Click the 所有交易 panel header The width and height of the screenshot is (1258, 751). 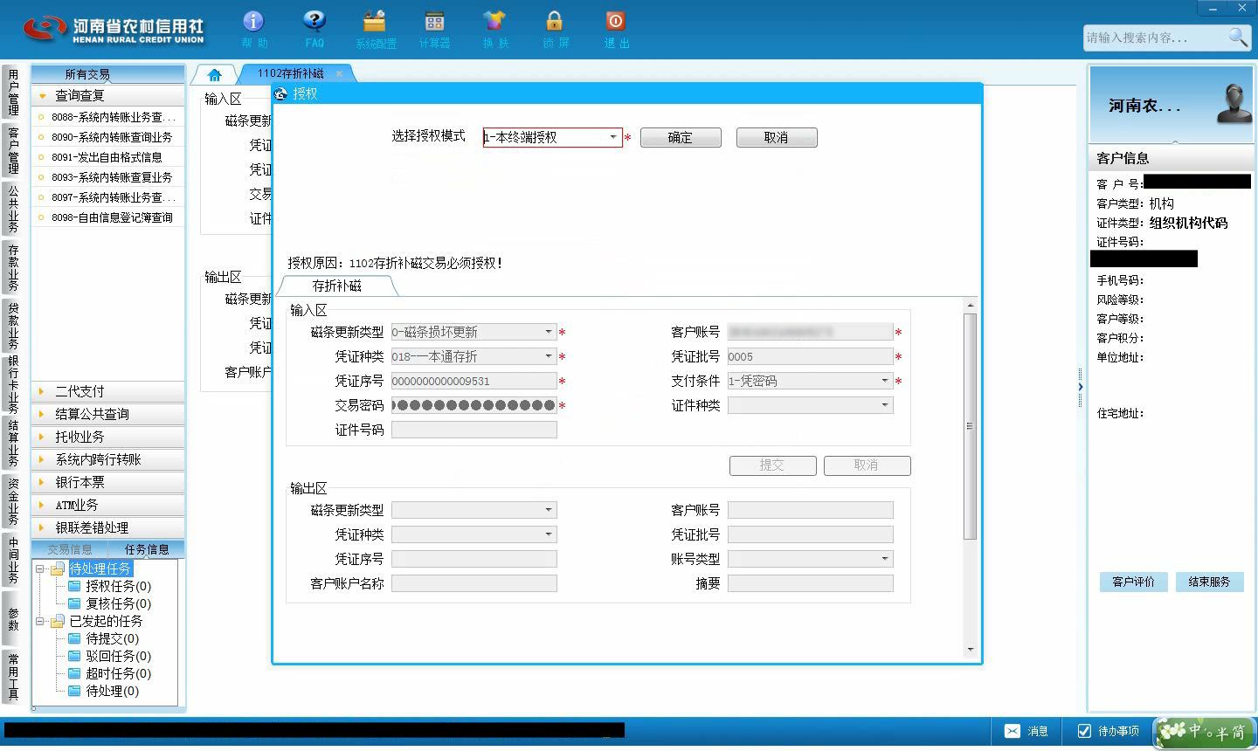(108, 74)
